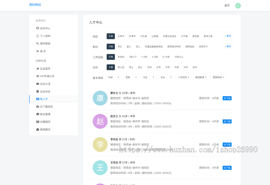The height and width of the screenshot is (185, 270).
Task: Open the 更新时间 dropdown
Action: click(x=218, y=77)
